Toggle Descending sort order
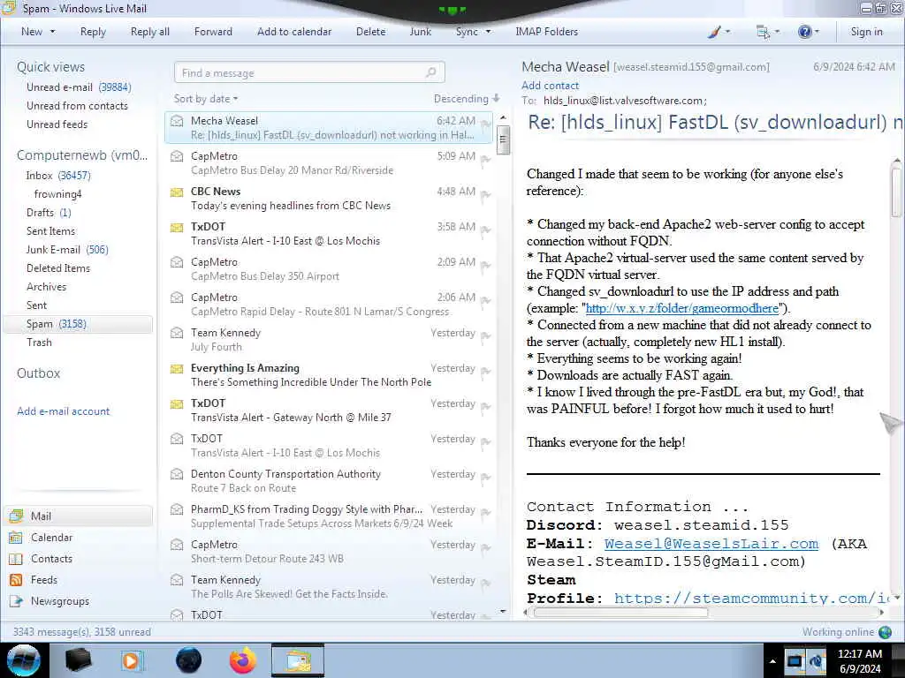 (x=467, y=99)
